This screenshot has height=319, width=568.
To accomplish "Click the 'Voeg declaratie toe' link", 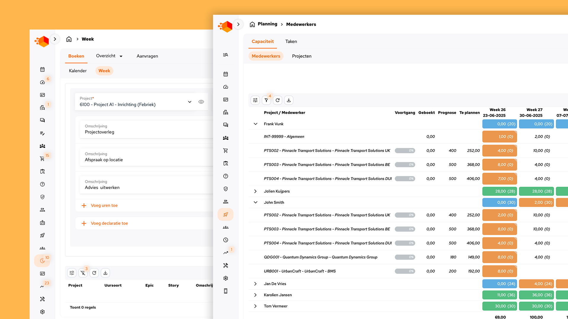I will point(109,224).
